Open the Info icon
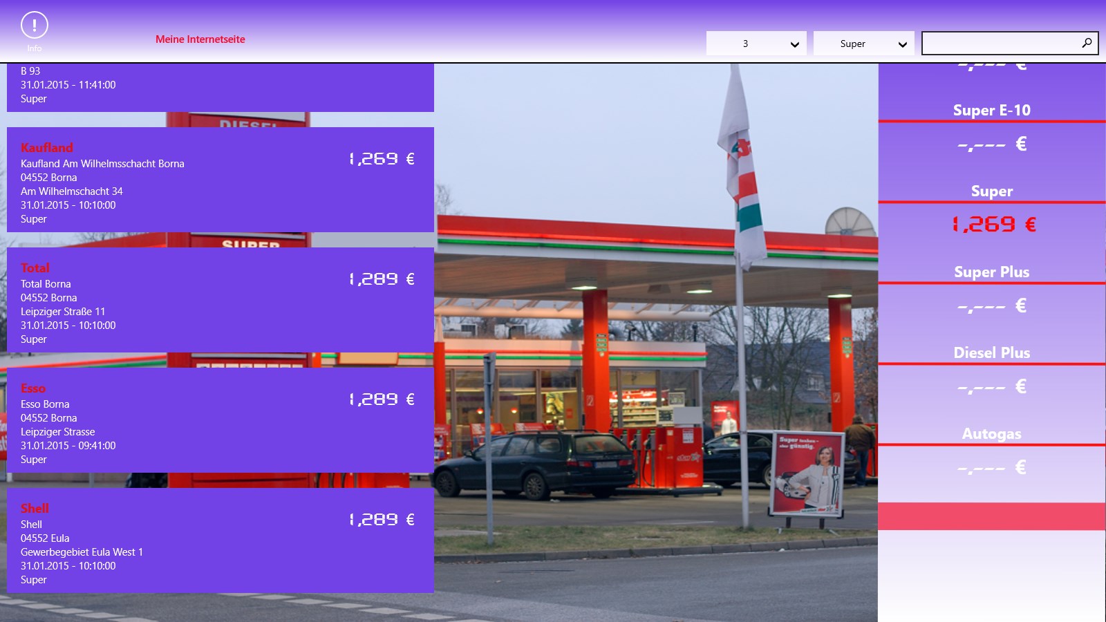Viewport: 1106px width, 622px height. tap(34, 26)
